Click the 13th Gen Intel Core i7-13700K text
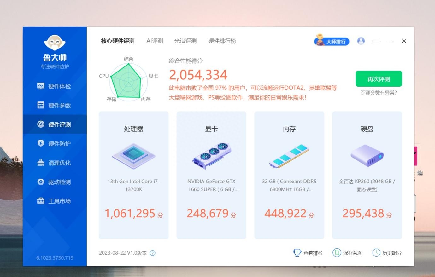Screen dimensions: 435x277 pyautogui.click(x=133, y=185)
